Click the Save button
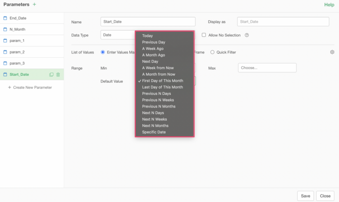Image resolution: width=339 pixels, height=202 pixels. [305, 196]
